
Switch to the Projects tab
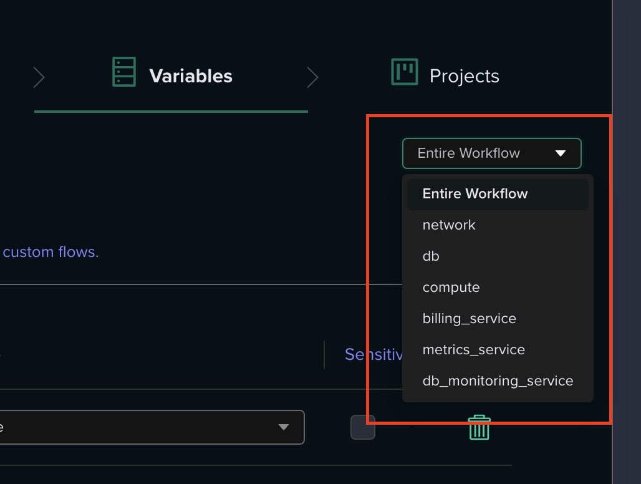[464, 75]
